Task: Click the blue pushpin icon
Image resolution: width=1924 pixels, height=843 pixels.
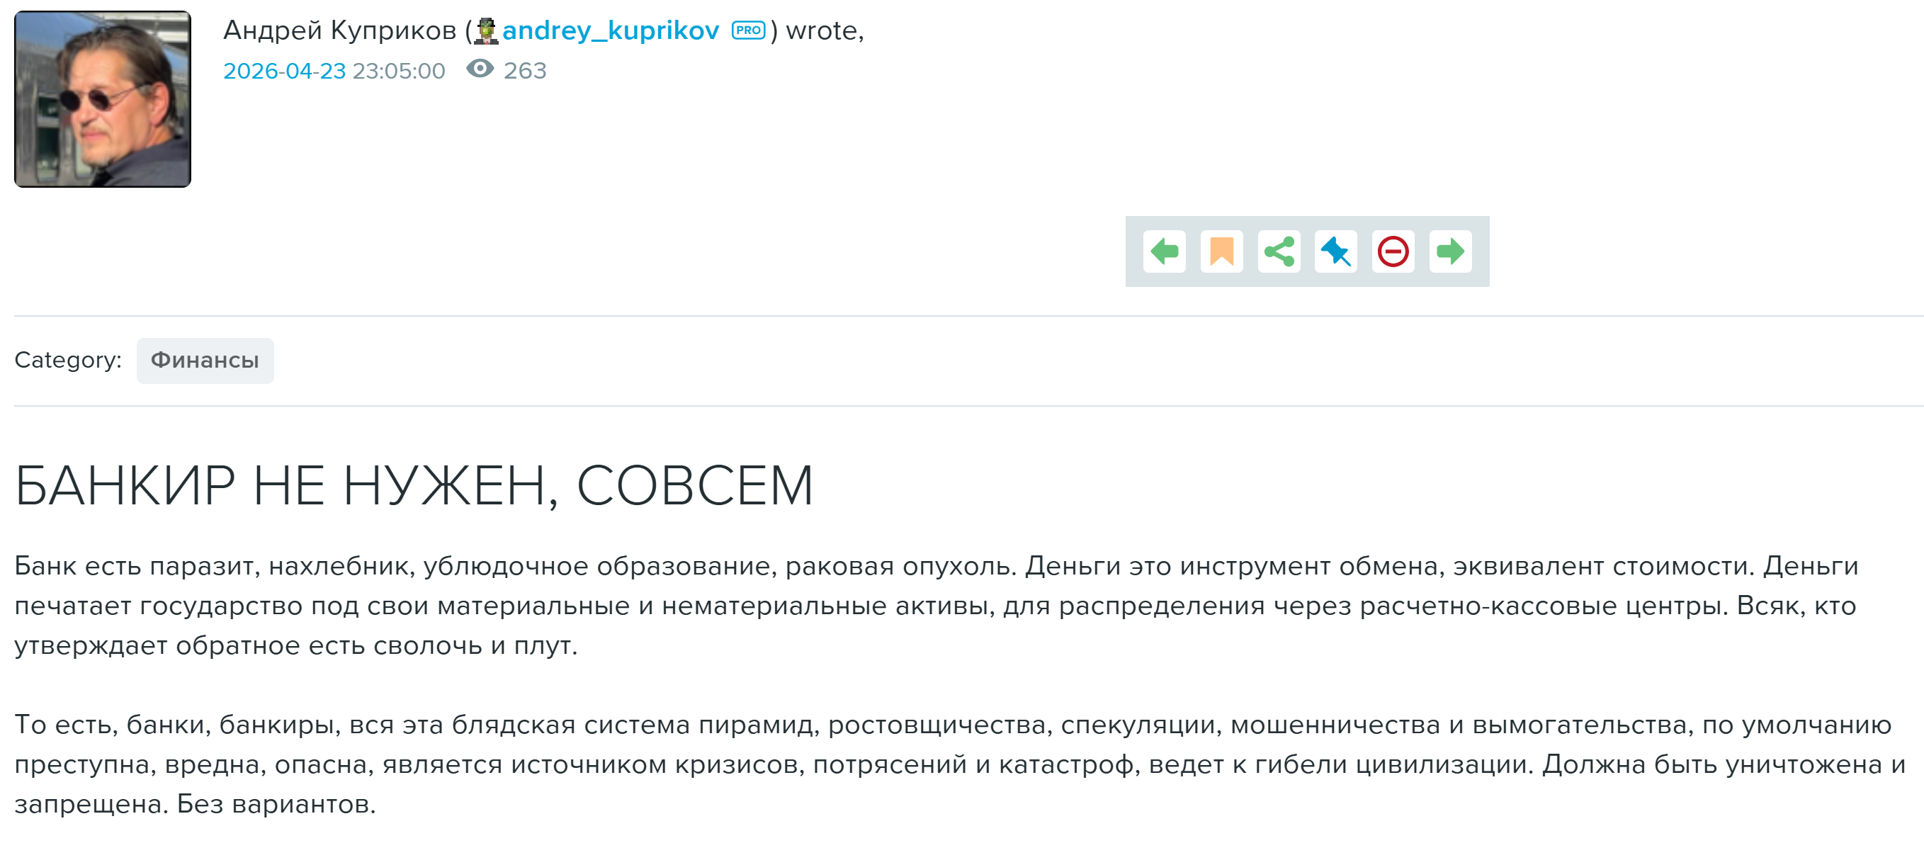Action: (1335, 251)
